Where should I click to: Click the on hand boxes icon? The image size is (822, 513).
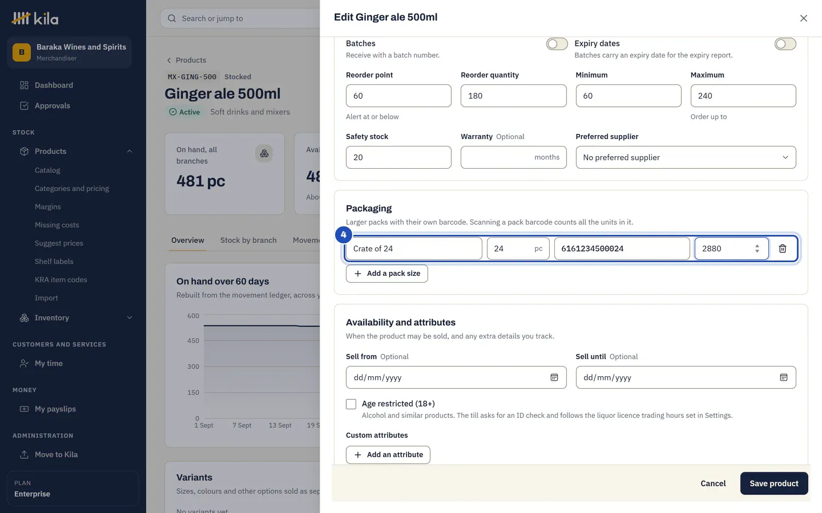pos(264,153)
